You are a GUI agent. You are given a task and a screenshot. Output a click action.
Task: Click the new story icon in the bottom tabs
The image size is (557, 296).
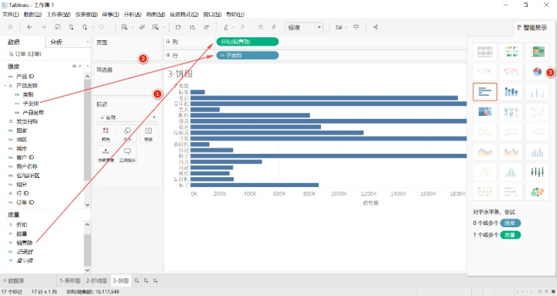[x=155, y=281]
